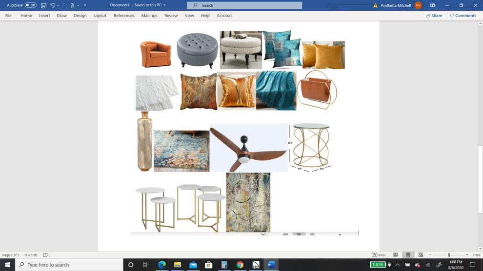
Task: Select the Layout tab
Action: click(100, 16)
